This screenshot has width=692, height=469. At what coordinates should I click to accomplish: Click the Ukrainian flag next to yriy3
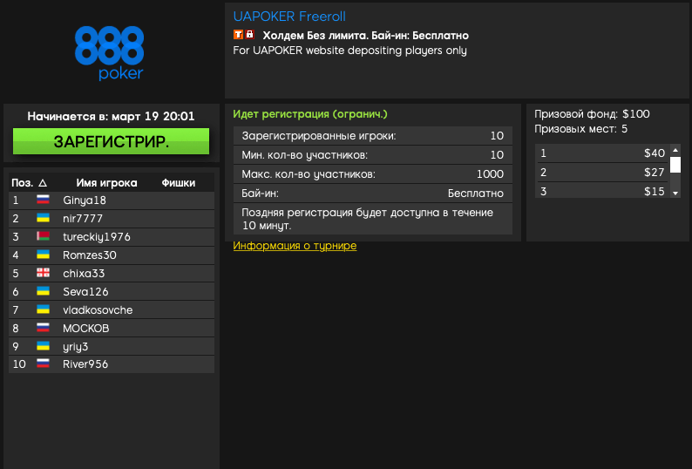pos(43,346)
